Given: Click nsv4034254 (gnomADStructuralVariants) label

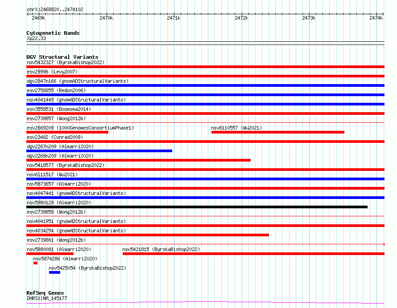Looking at the screenshot, I should 76,231.
